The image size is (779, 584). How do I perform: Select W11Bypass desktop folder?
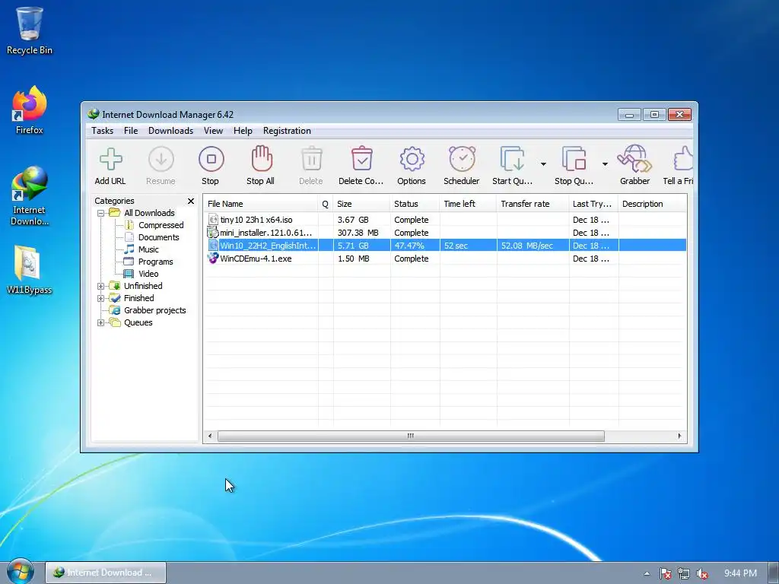pyautogui.click(x=30, y=271)
